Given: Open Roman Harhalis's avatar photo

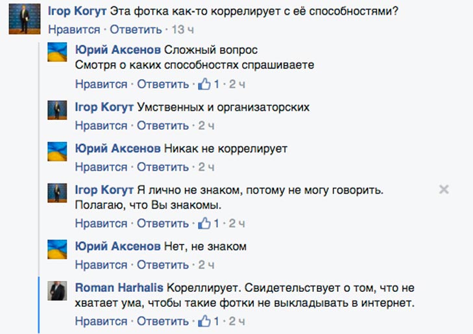Looking at the screenshot, I should (57, 291).
